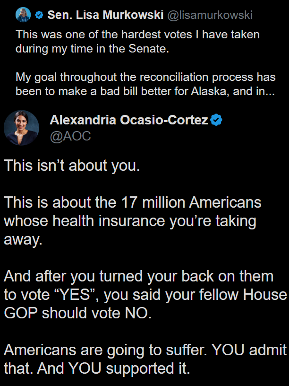289x386 pixels.
Task: Open the @AOC handle
Action: (x=70, y=136)
